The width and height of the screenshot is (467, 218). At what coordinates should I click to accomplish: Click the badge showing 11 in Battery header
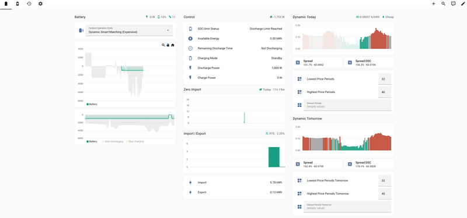pyautogui.click(x=172, y=17)
